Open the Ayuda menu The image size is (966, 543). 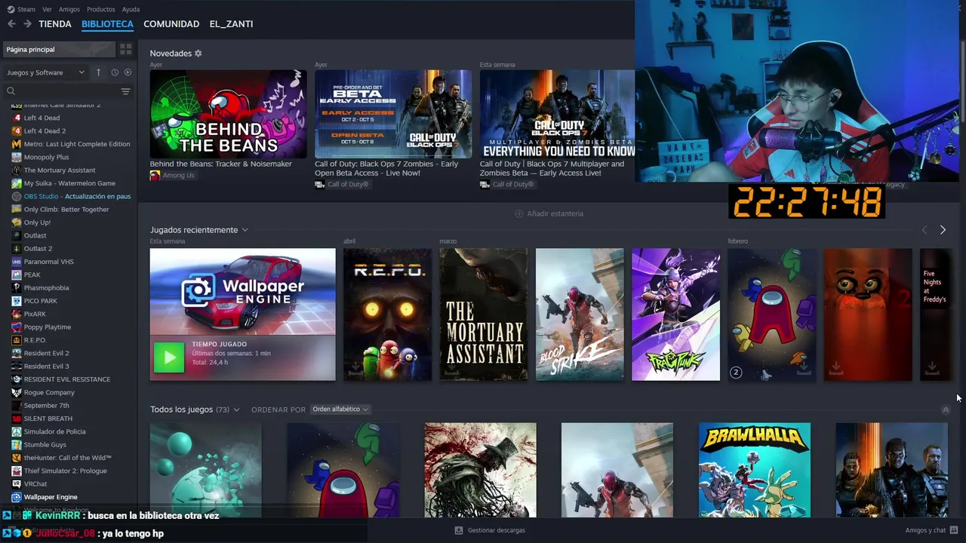point(131,9)
